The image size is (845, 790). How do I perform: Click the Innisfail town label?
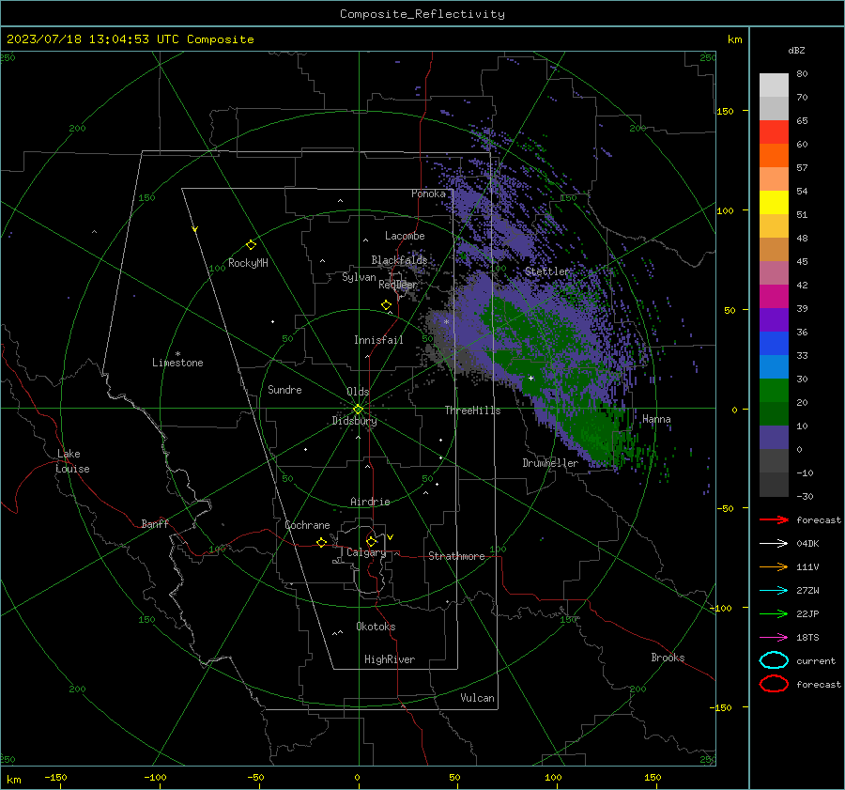378,340
